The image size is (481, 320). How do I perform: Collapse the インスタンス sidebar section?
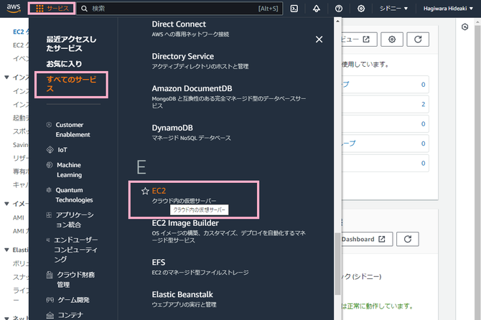6,77
